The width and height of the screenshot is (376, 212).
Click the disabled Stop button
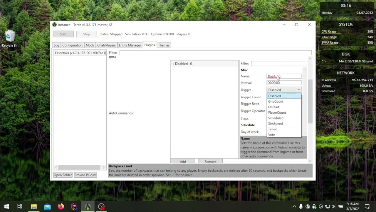click(x=86, y=34)
